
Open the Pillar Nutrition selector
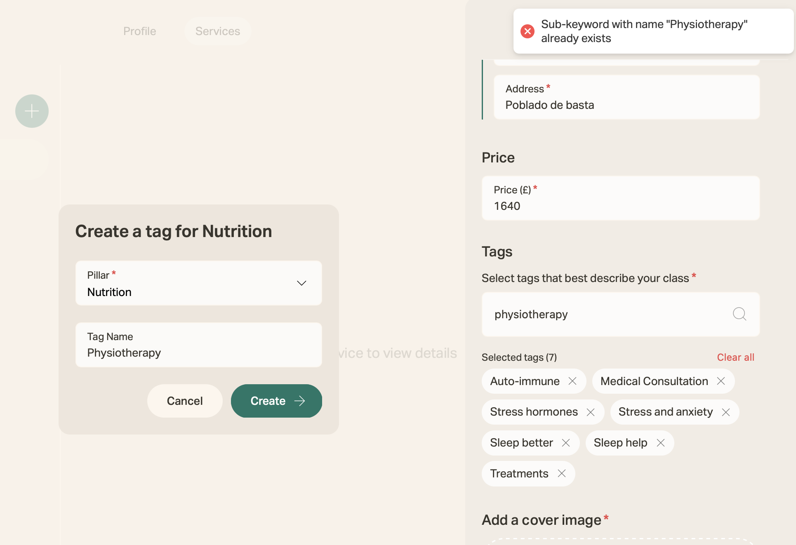(199, 283)
